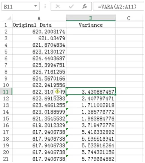Click cell A21 with value 617.9406738
The image size is (145, 163).
(x=39, y=159)
